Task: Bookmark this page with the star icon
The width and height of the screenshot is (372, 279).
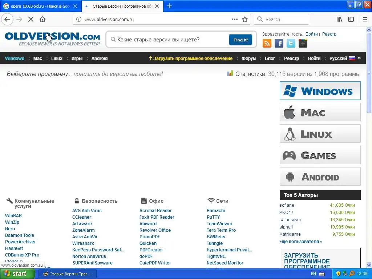Action: click(x=245, y=20)
